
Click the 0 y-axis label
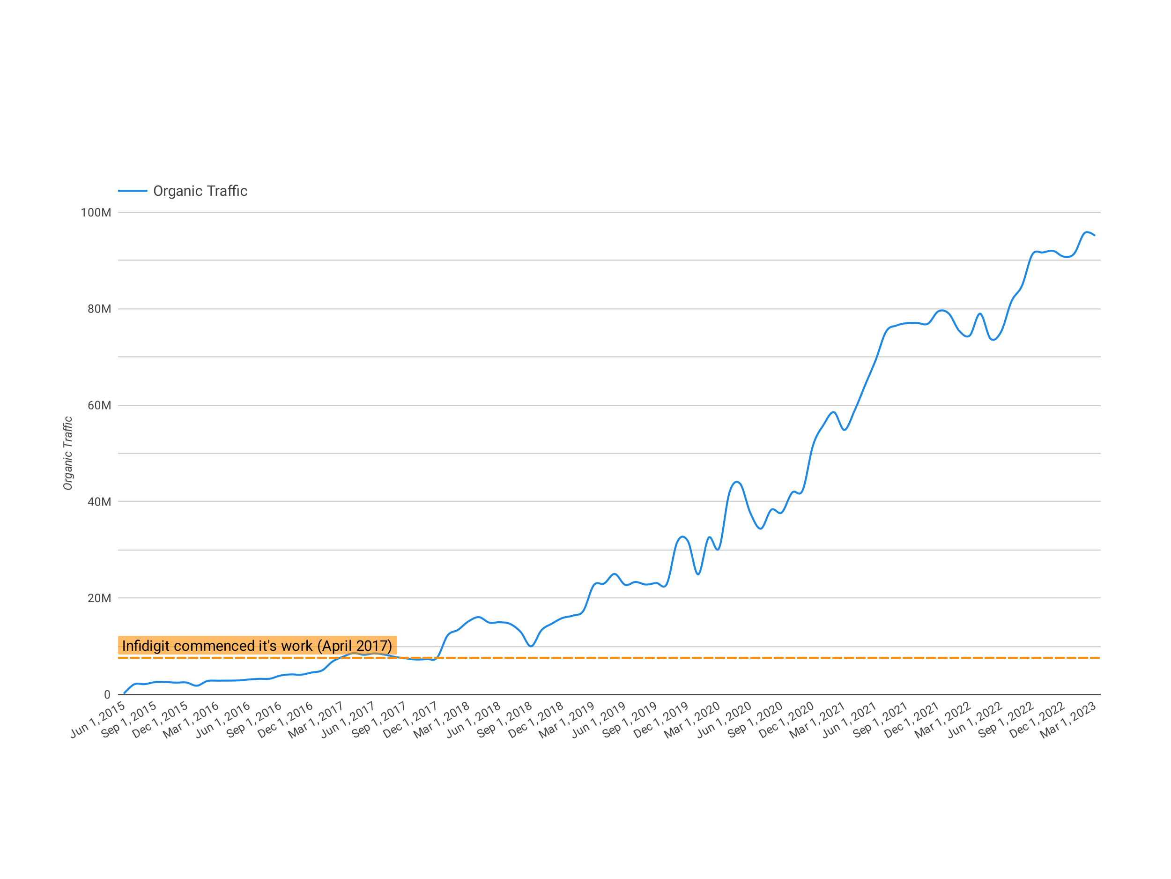107,695
